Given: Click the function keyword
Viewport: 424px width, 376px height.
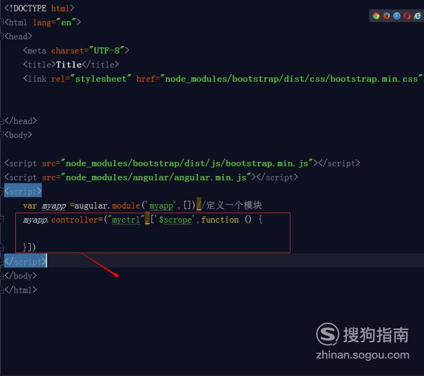Looking at the screenshot, I should pyautogui.click(x=220, y=220).
